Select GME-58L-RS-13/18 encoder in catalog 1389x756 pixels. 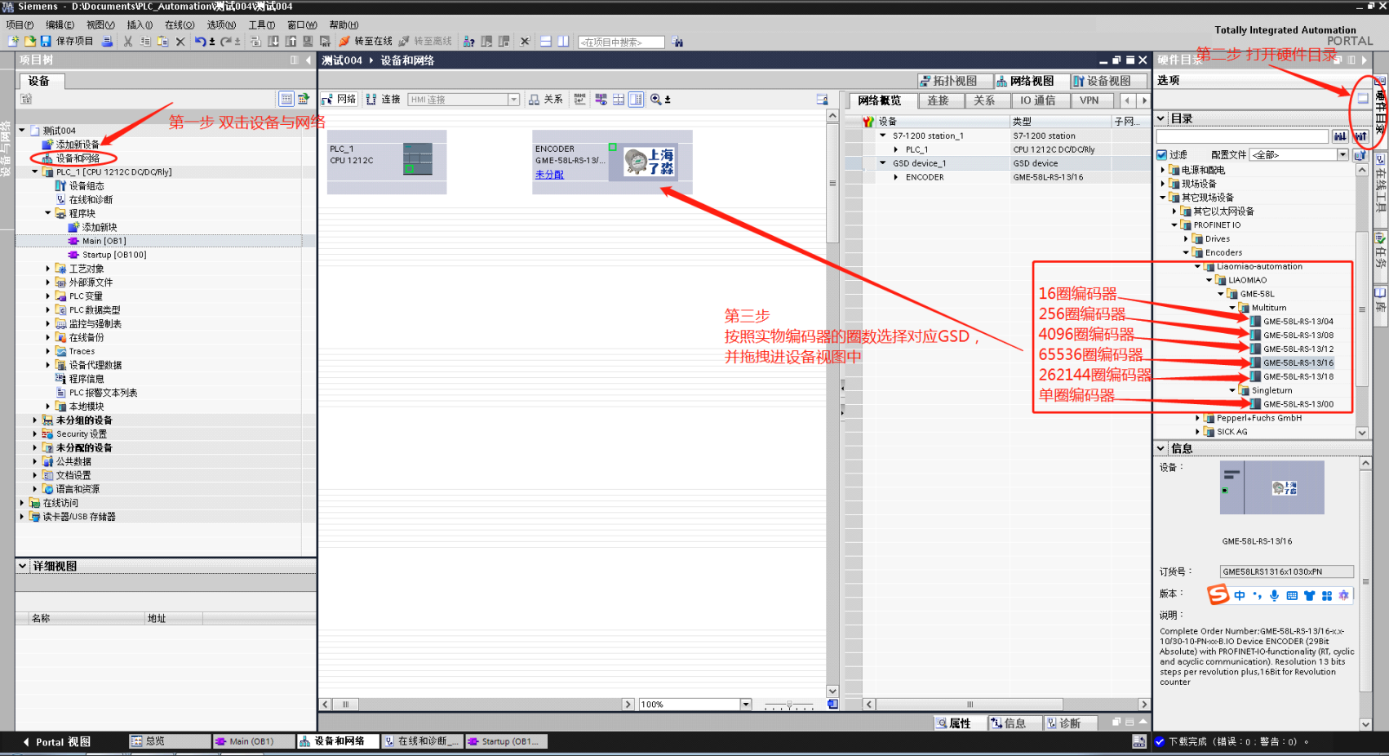[x=1298, y=376]
